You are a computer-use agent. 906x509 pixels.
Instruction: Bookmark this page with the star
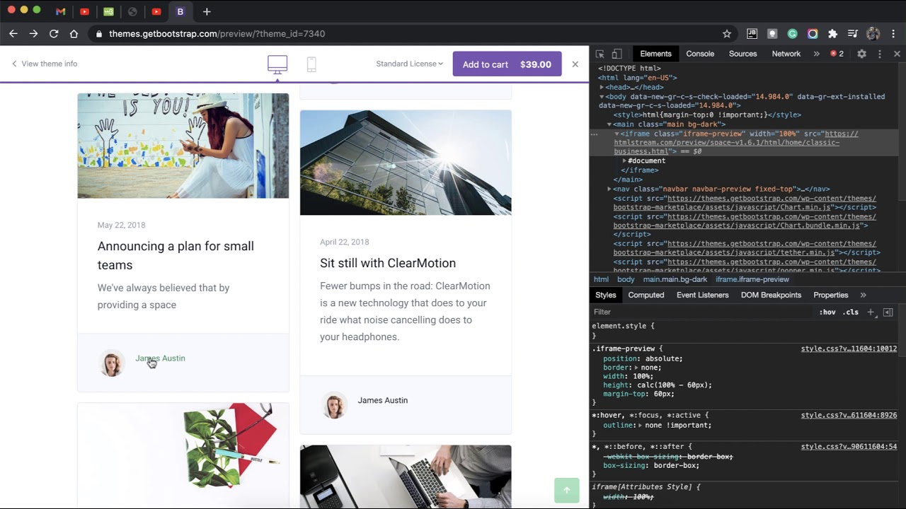click(726, 33)
